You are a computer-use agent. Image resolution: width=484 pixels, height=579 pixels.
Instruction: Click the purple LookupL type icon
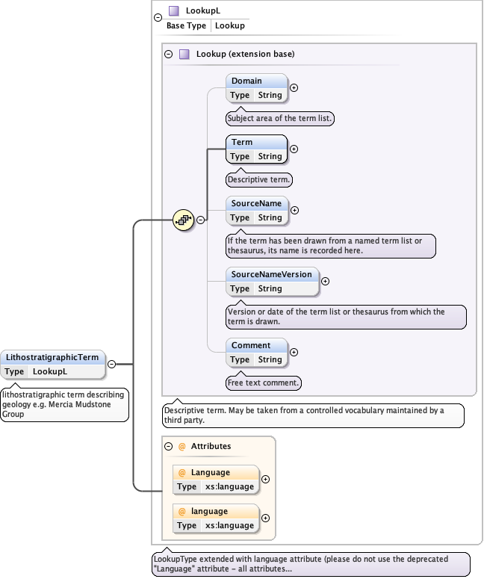point(173,11)
